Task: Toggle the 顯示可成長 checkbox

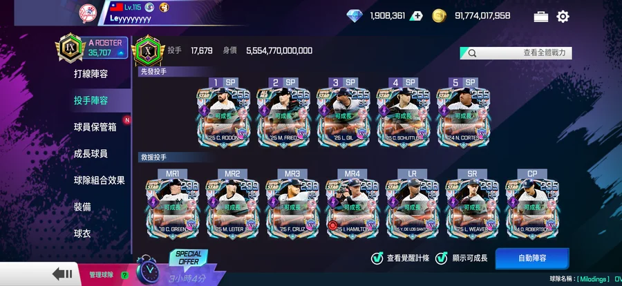Action: [x=441, y=258]
